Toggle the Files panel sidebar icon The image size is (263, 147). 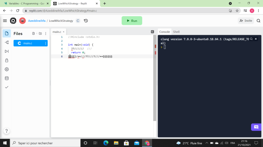7,33
